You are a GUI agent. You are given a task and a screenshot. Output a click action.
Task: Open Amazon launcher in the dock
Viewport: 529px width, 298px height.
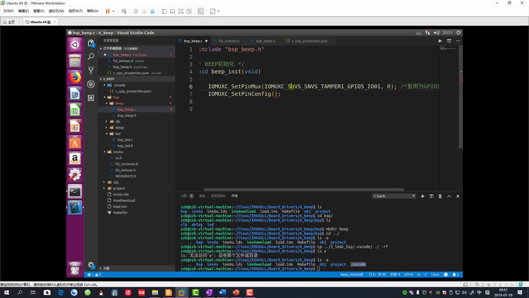75,159
